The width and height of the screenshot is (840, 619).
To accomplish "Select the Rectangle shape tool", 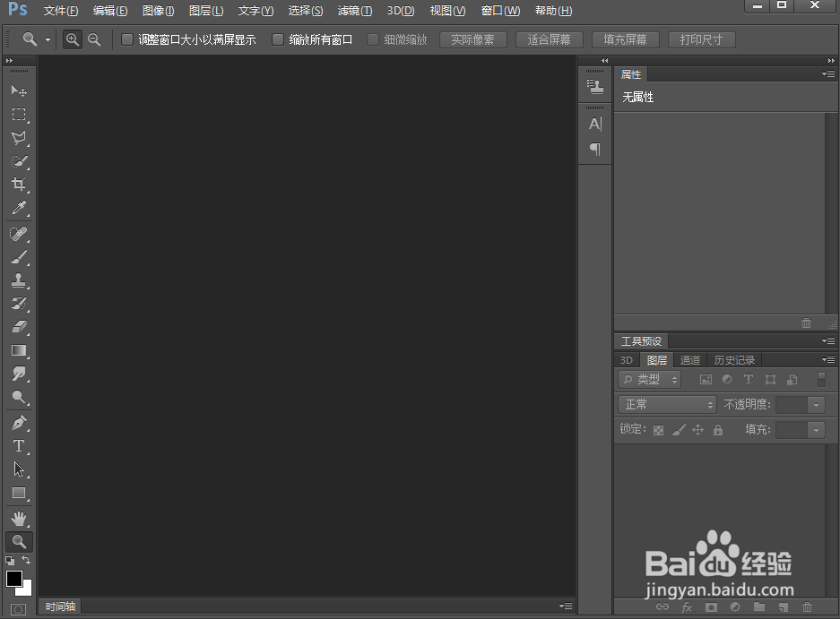I will tap(19, 493).
